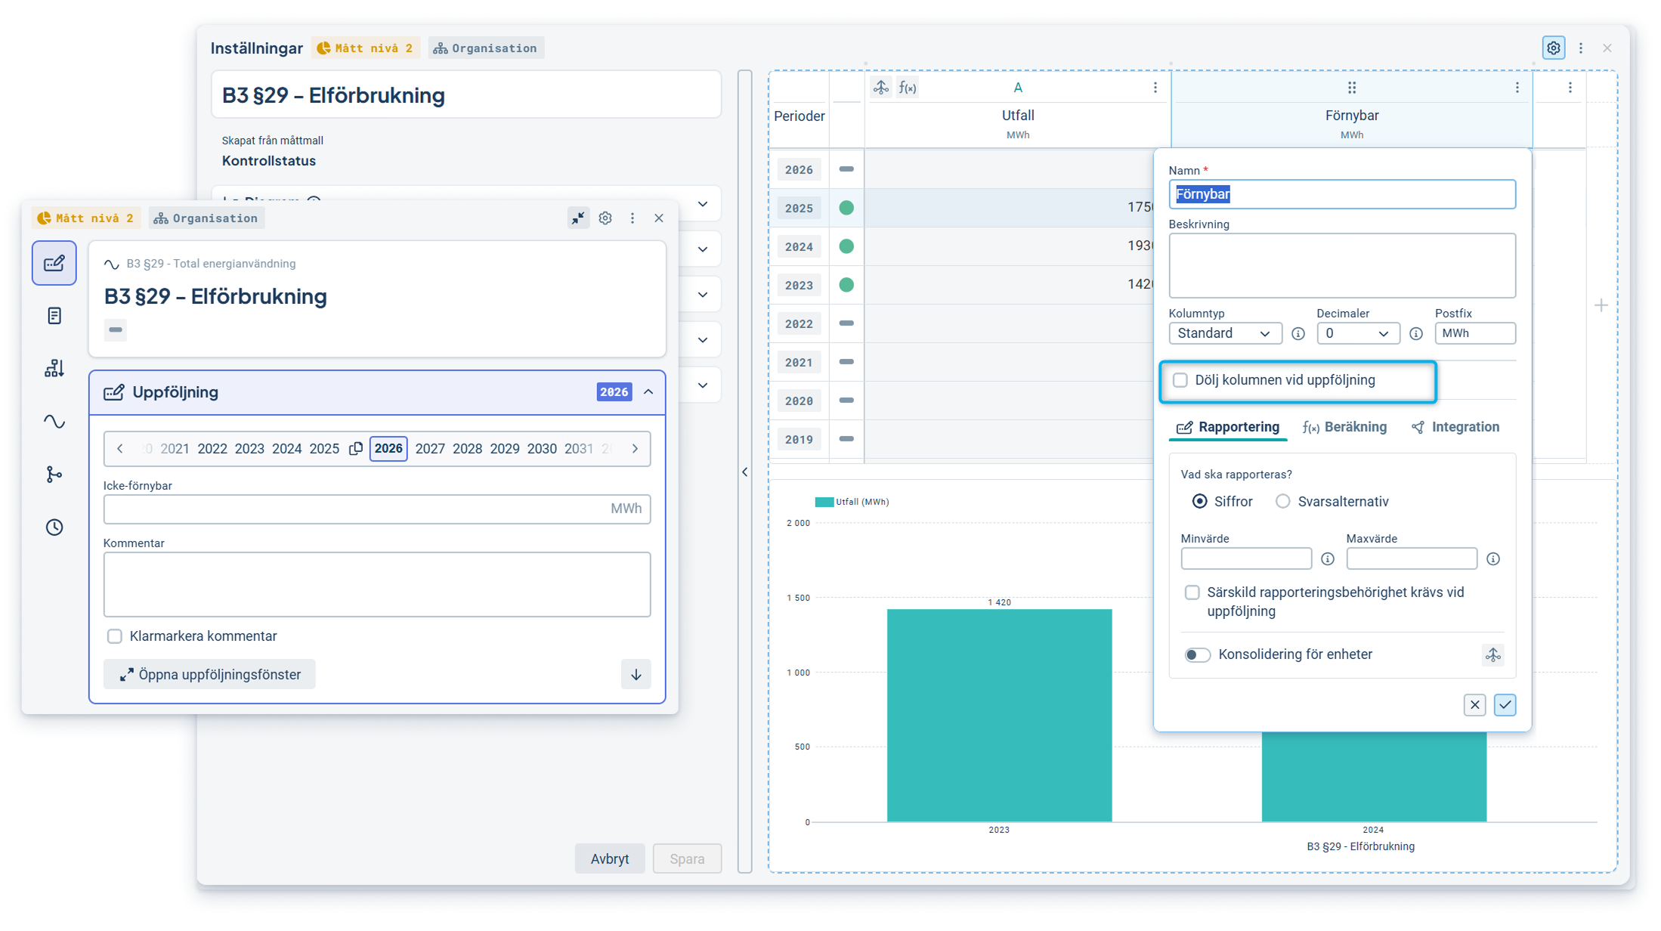Open the Decimaler dropdown
Viewport: 1661px width, 931px height.
tap(1357, 333)
